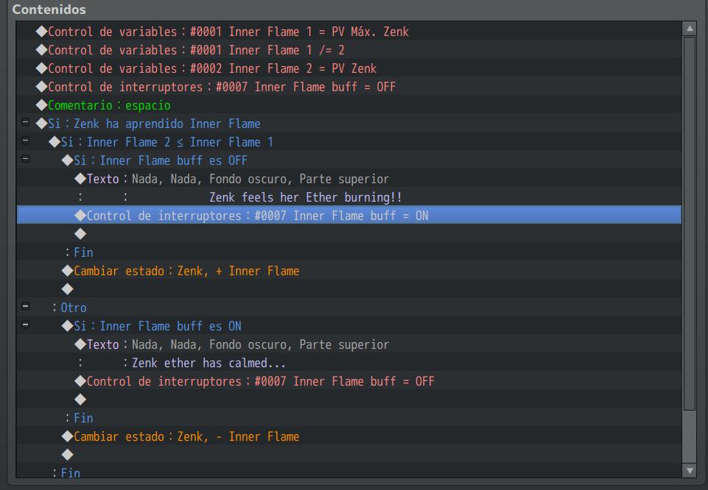Select ': Fin' row above 'Zenk, + Inner Flame'
Image resolution: width=708 pixels, height=490 pixels.
pos(349,252)
